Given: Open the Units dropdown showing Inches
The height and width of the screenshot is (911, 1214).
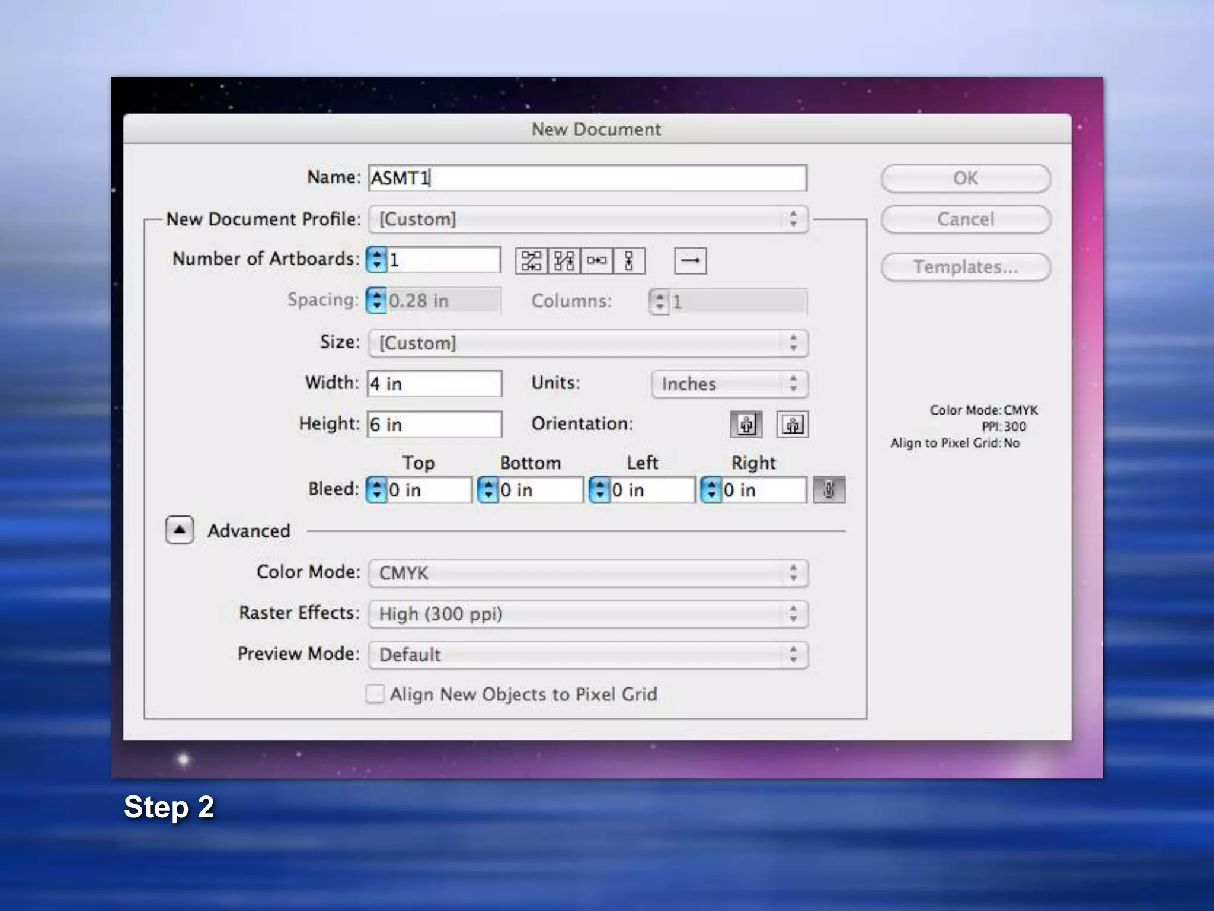Looking at the screenshot, I should 729,384.
